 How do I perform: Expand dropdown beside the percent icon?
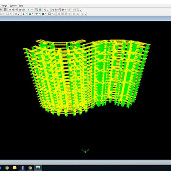click(48, 10)
